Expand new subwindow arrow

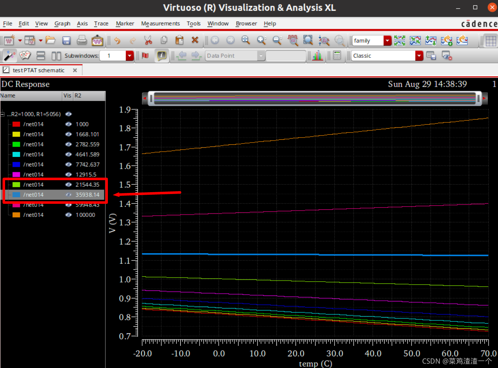pos(41,41)
